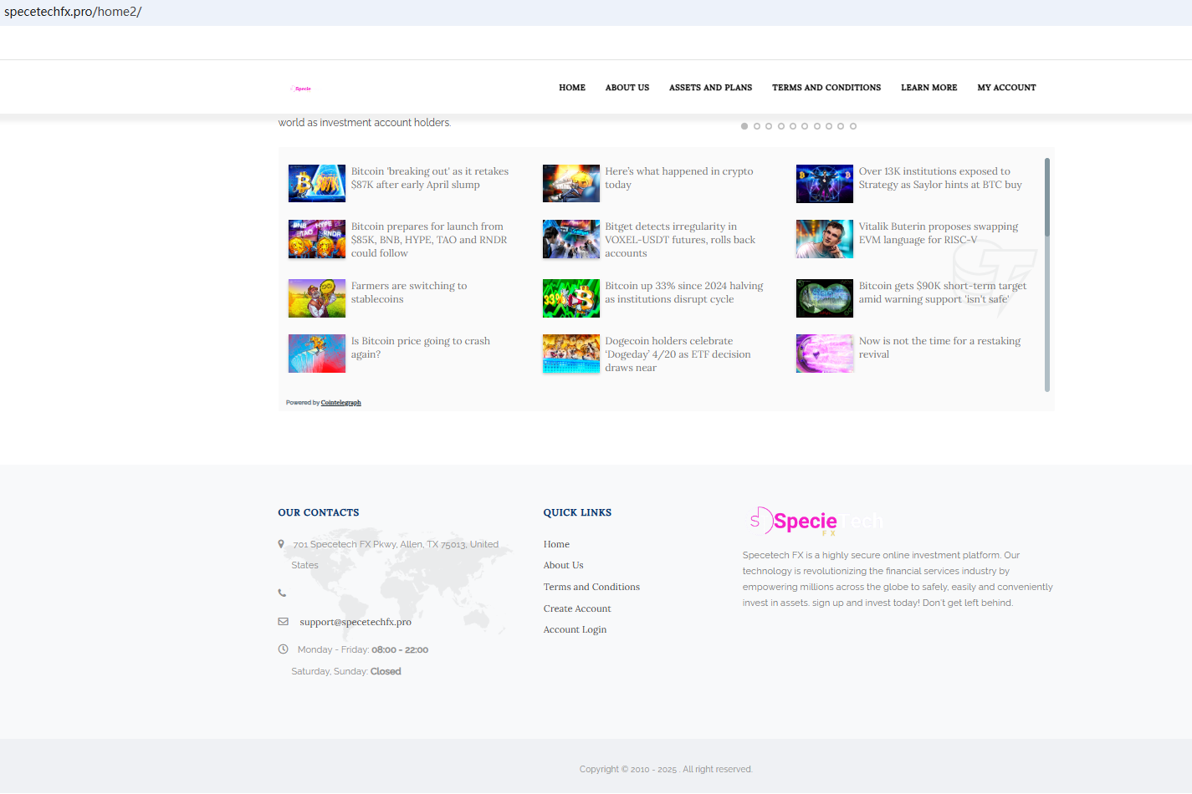Click the clock icon by business hours

[283, 649]
